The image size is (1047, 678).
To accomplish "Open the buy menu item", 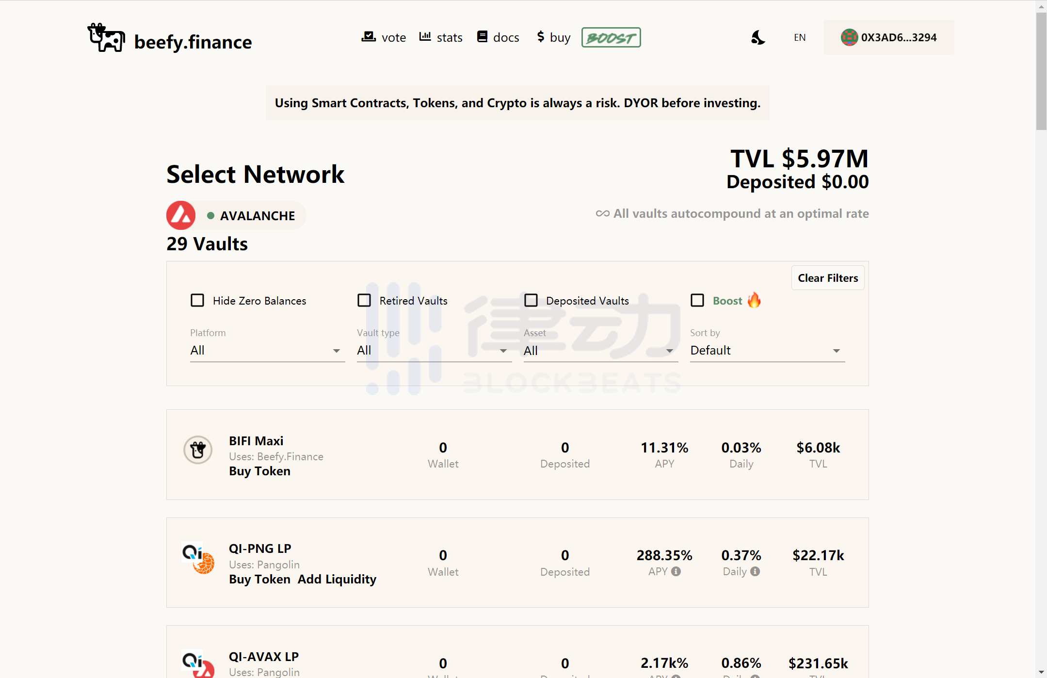I will (x=553, y=37).
